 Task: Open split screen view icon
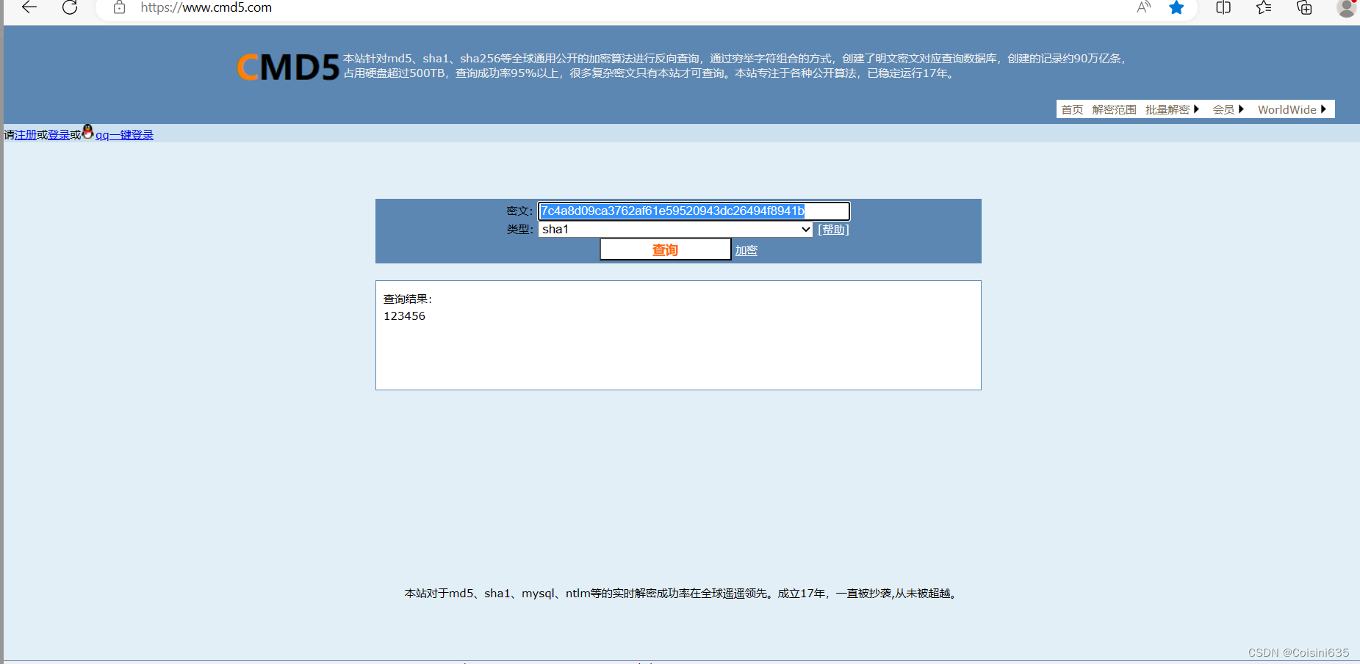point(1223,7)
